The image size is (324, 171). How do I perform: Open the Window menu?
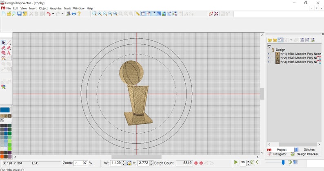point(79,8)
